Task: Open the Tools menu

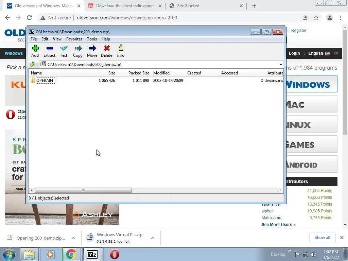Action: (x=92, y=39)
